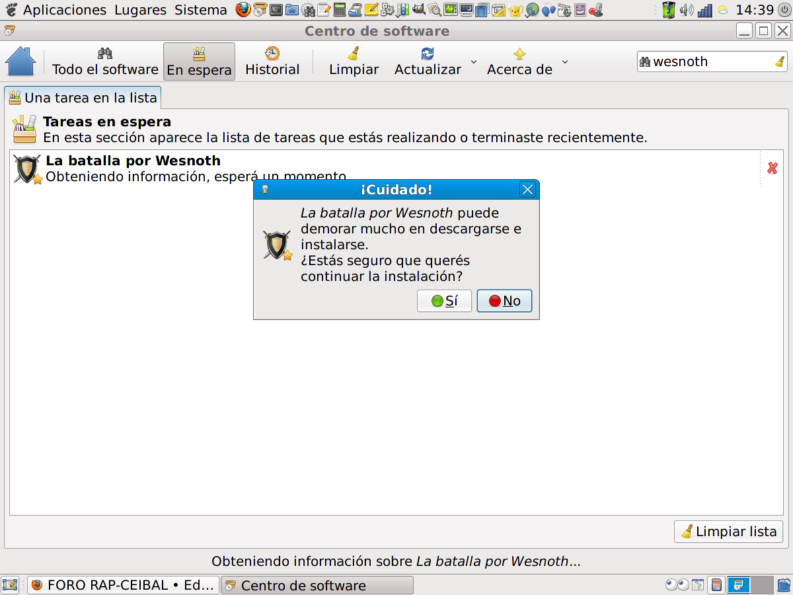The width and height of the screenshot is (793, 595).
Task: Open the globe icon launcher in panel
Action: 531,10
